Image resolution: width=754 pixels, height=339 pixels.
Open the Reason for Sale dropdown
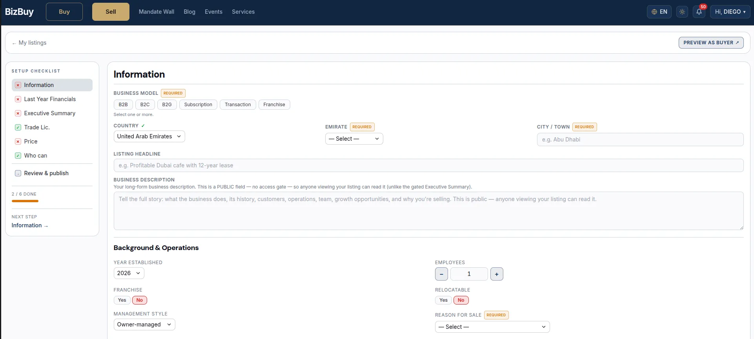click(x=492, y=327)
